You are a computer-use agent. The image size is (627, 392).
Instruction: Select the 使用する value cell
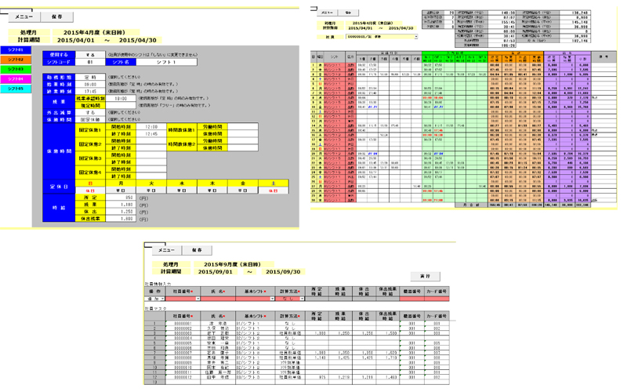pyautogui.click(x=90, y=55)
